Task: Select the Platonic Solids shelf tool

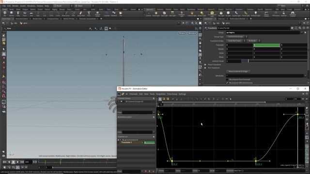Action: click(97, 14)
